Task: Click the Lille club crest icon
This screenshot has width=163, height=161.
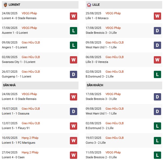Action: coord(89,5)
